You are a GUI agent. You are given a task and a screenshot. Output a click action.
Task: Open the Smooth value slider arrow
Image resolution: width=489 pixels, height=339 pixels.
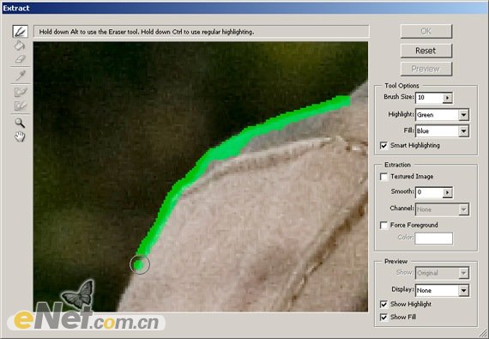(447, 192)
